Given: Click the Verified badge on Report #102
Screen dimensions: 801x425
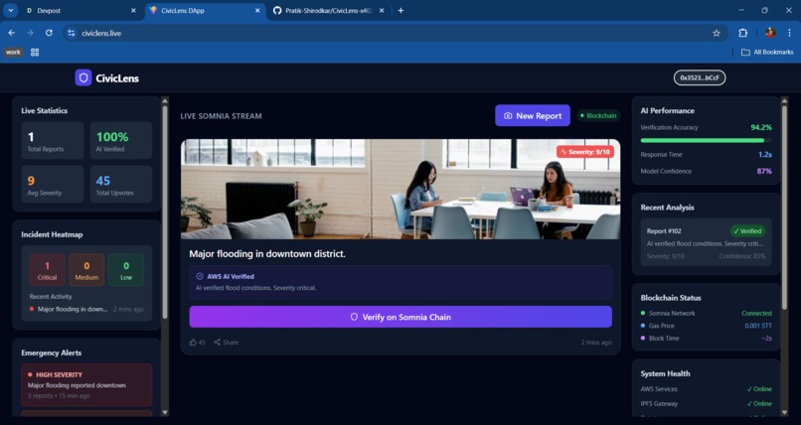Looking at the screenshot, I should (x=747, y=231).
